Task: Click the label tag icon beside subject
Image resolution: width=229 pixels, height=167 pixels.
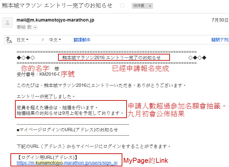Action: click(x=122, y=6)
